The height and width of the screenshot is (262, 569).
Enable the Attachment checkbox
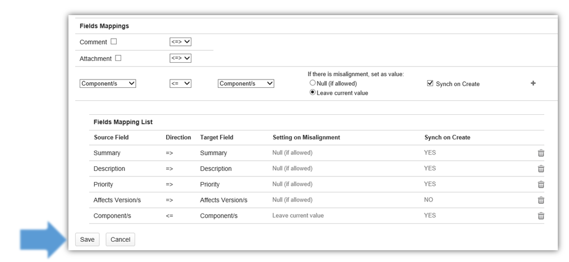pos(118,58)
